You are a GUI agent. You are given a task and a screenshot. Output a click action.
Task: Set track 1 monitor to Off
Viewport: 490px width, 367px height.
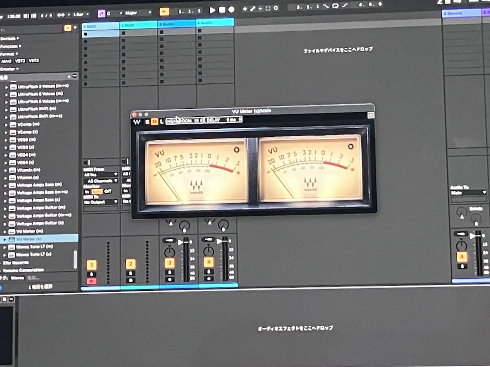(x=108, y=191)
